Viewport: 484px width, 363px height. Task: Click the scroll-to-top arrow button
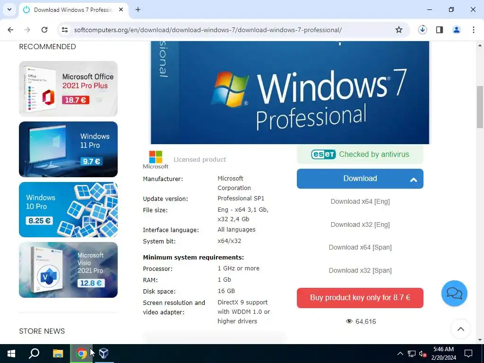(460, 329)
